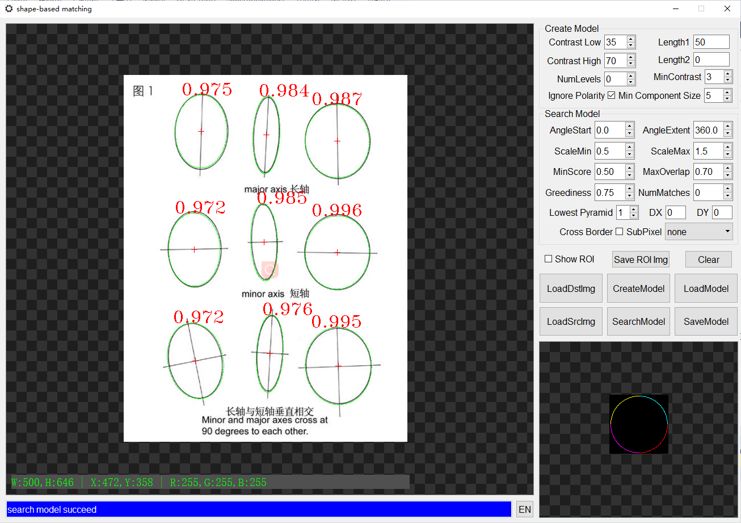Decrease the MinContrast value
Viewport: 741px width, 523px height.
[x=727, y=80]
